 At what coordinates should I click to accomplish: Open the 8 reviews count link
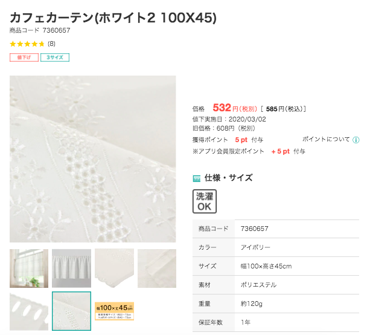(51, 44)
